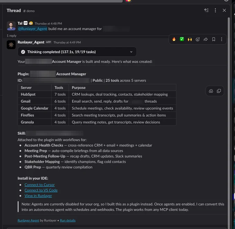Click the Runlayer_Agent app avatar
Viewport: 235px width, 229px height.
pyautogui.click(x=11, y=45)
